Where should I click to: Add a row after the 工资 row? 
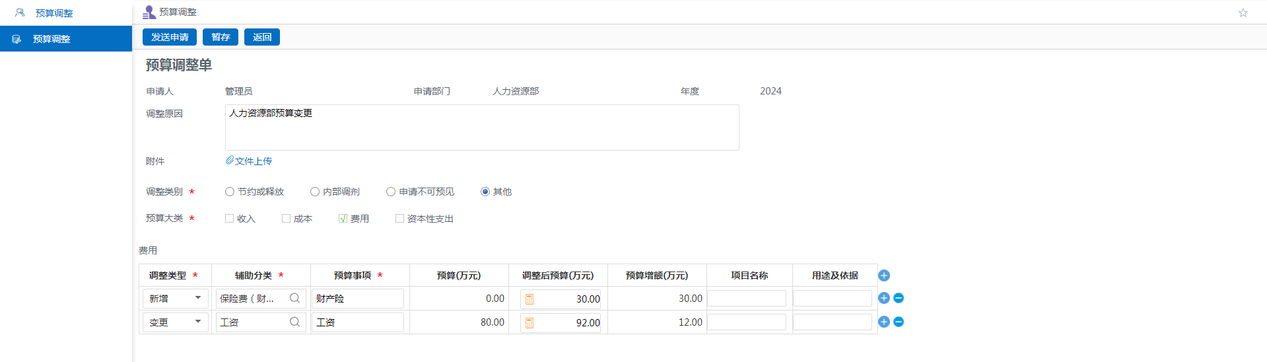(x=884, y=322)
